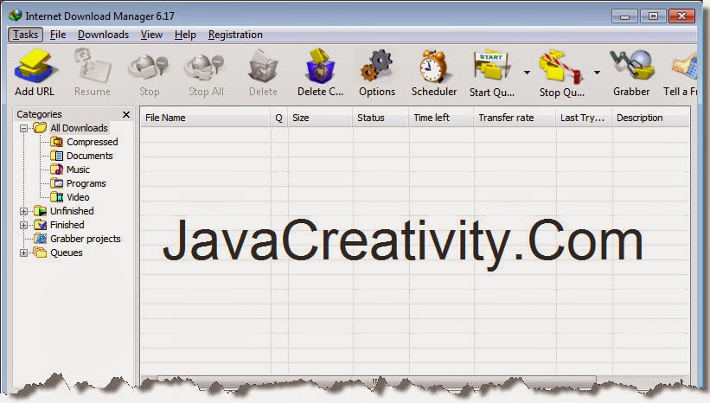
Task: Click the Queues folder icon
Action: pos(41,253)
